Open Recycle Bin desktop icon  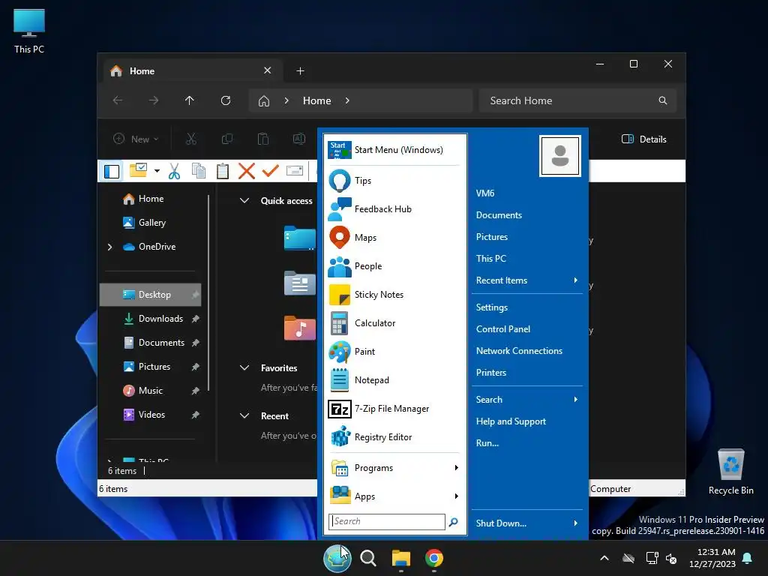(730, 472)
